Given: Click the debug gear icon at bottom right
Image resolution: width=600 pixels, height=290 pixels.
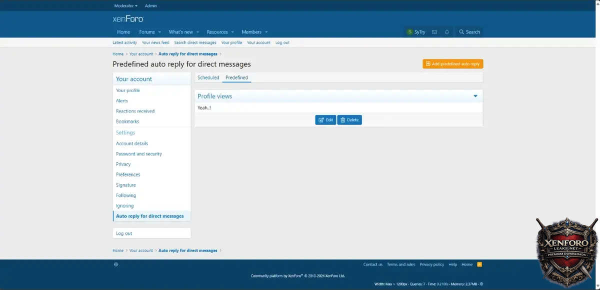Looking at the screenshot, I should click(481, 284).
